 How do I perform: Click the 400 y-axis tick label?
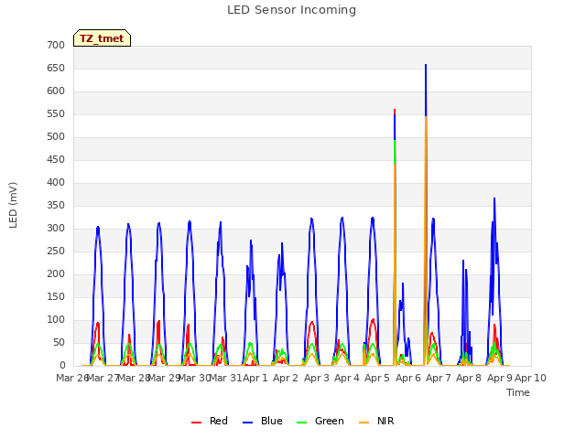tap(56, 183)
